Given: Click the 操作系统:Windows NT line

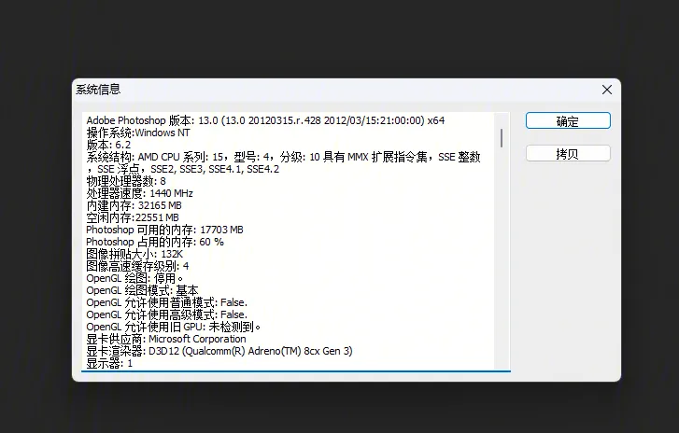Looking at the screenshot, I should click(138, 133).
